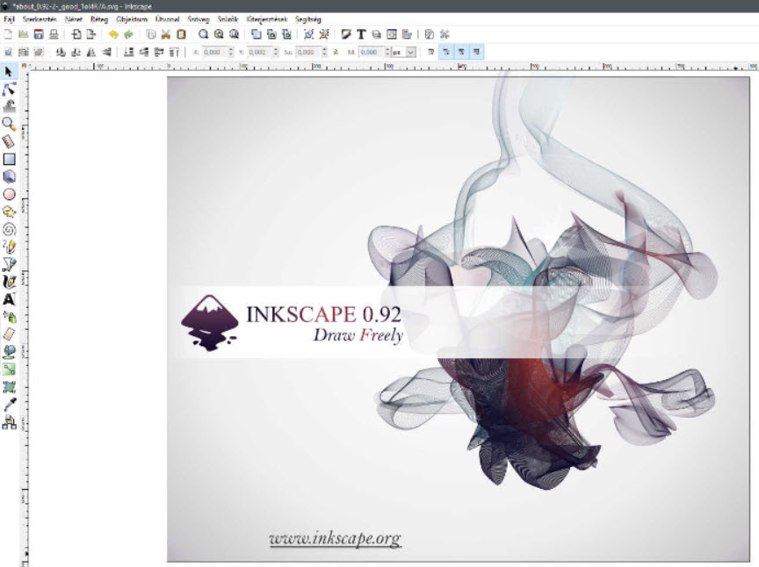759x567 pixels.
Task: Click the Import file icon
Action: coord(76,34)
